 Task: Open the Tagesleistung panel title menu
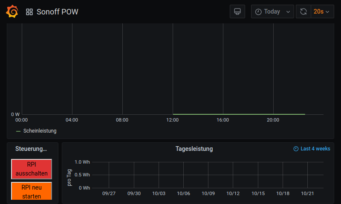tap(194, 149)
